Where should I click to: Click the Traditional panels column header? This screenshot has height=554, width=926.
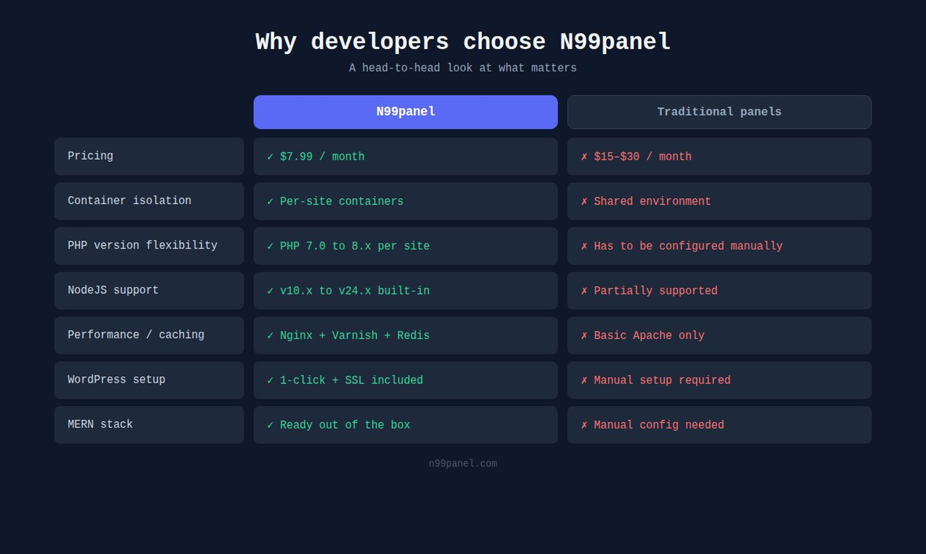click(719, 112)
